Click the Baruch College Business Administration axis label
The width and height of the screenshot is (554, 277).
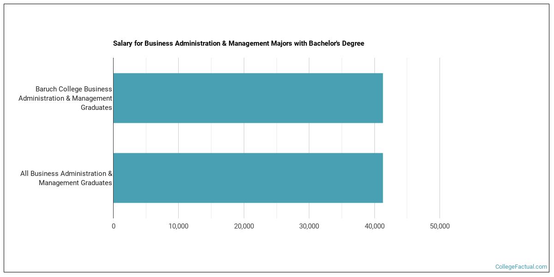click(x=66, y=98)
